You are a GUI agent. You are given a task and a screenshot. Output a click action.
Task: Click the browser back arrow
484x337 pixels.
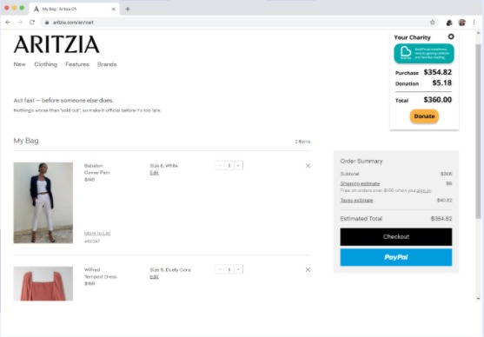[x=8, y=23]
